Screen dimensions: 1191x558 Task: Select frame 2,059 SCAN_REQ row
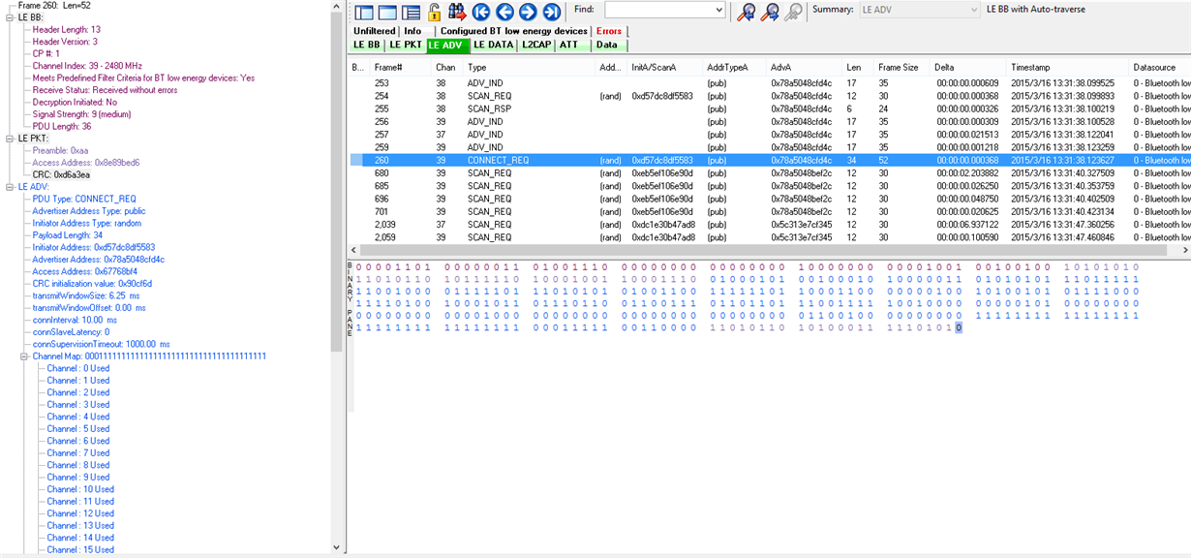click(770, 236)
